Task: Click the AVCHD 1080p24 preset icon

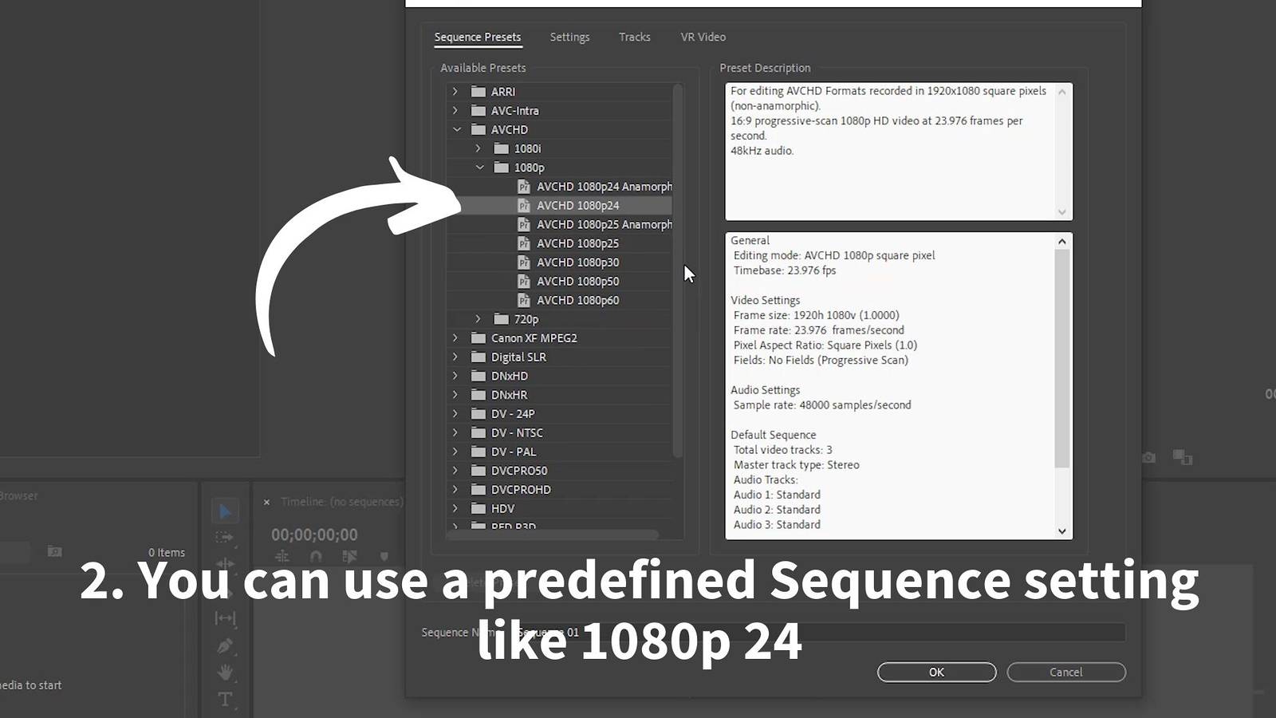Action: click(524, 206)
